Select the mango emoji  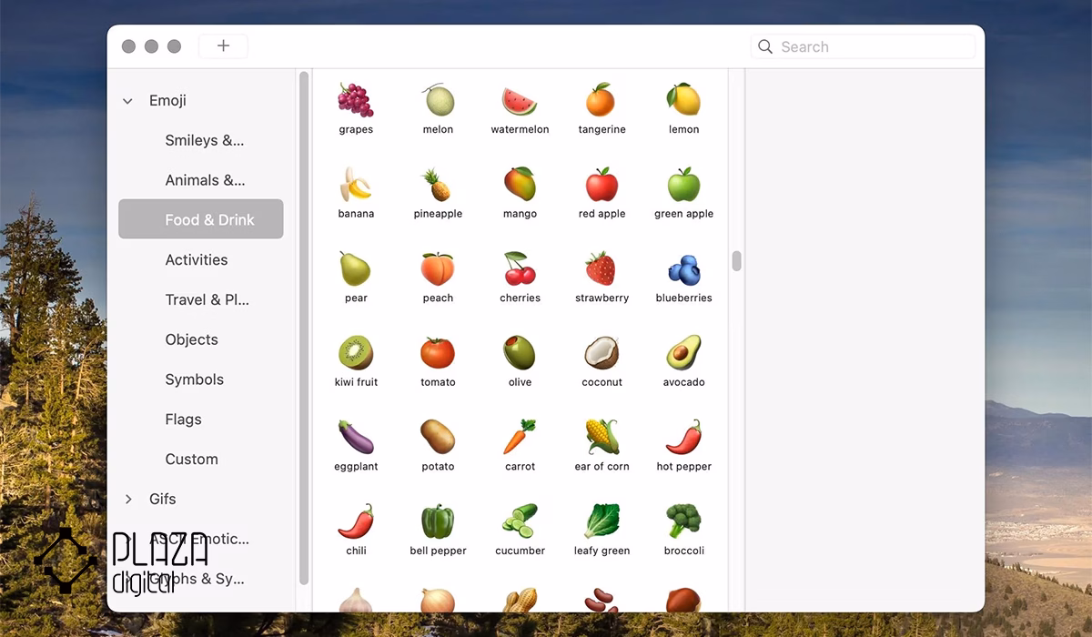[520, 185]
